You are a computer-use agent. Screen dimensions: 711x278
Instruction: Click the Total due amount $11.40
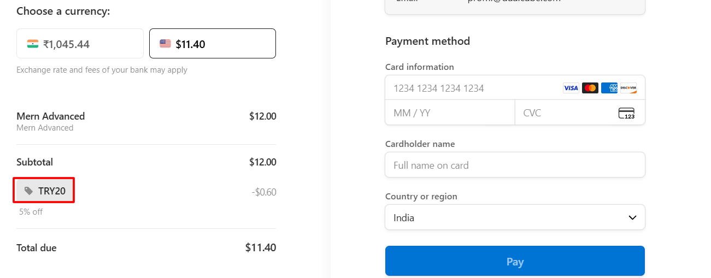pos(261,247)
